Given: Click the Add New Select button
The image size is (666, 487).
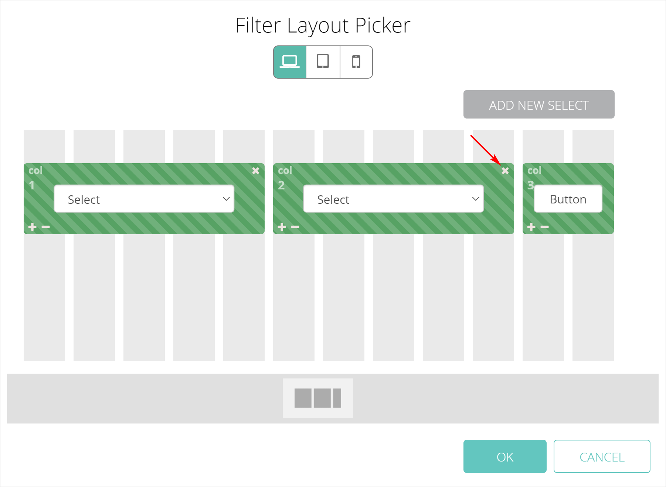Looking at the screenshot, I should coord(538,104).
